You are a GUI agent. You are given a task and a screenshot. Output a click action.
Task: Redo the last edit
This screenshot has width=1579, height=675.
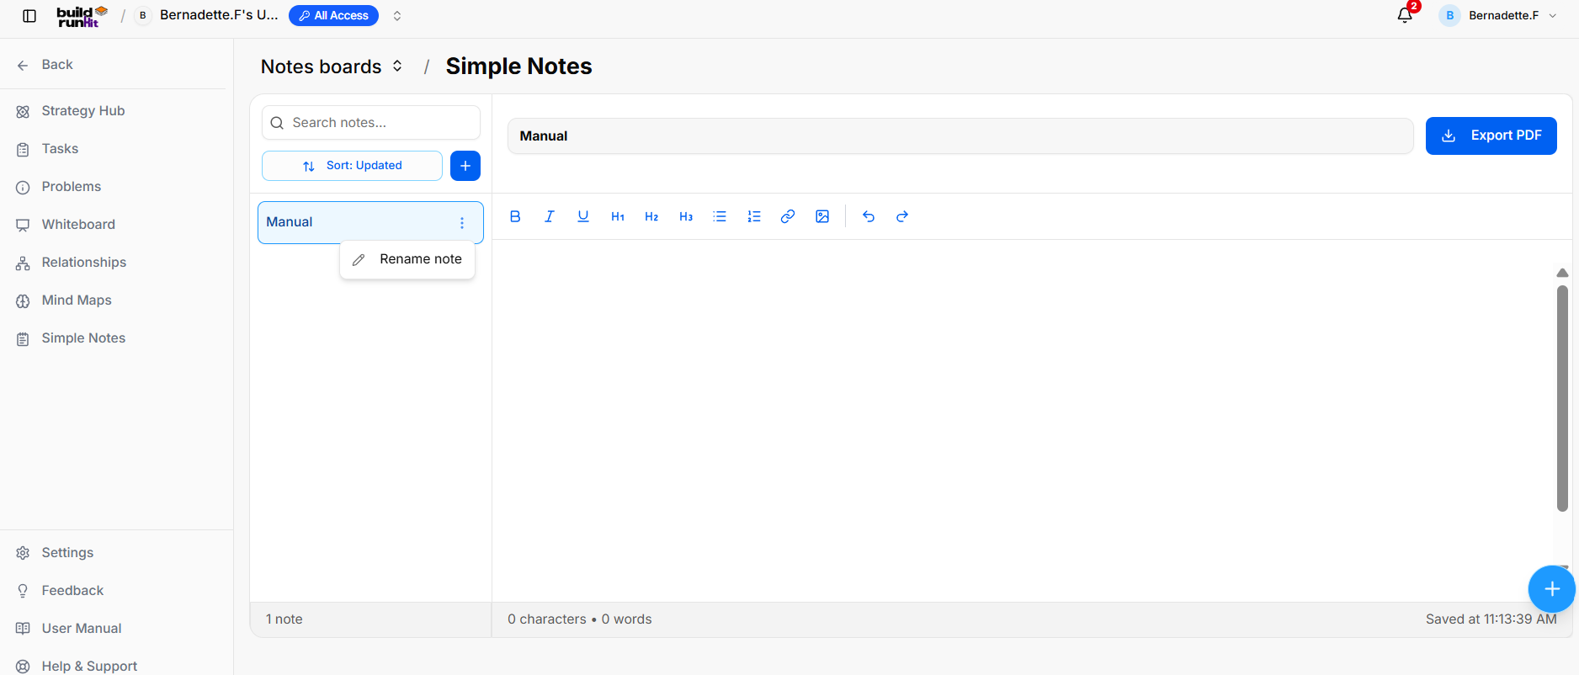[x=902, y=216]
